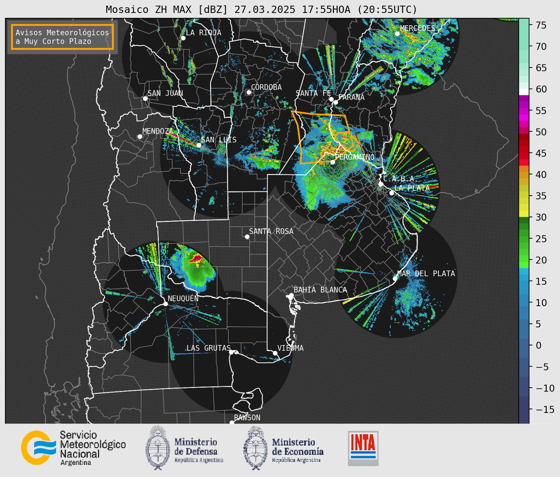Select the BAHÍA BLANCA city label
Image resolution: width=560 pixels, height=477 pixels.
320,290
